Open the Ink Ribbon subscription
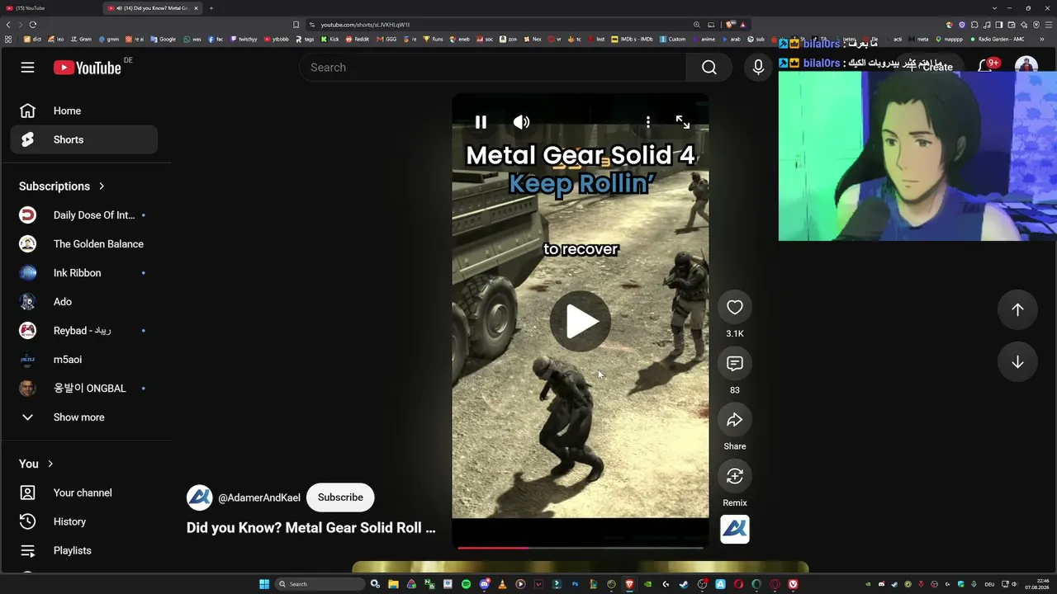 83,273
